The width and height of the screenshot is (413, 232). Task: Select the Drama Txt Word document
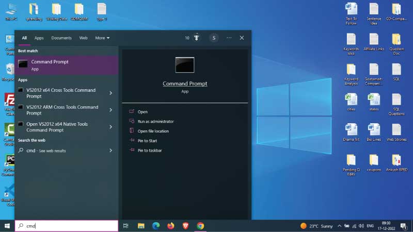point(351,132)
